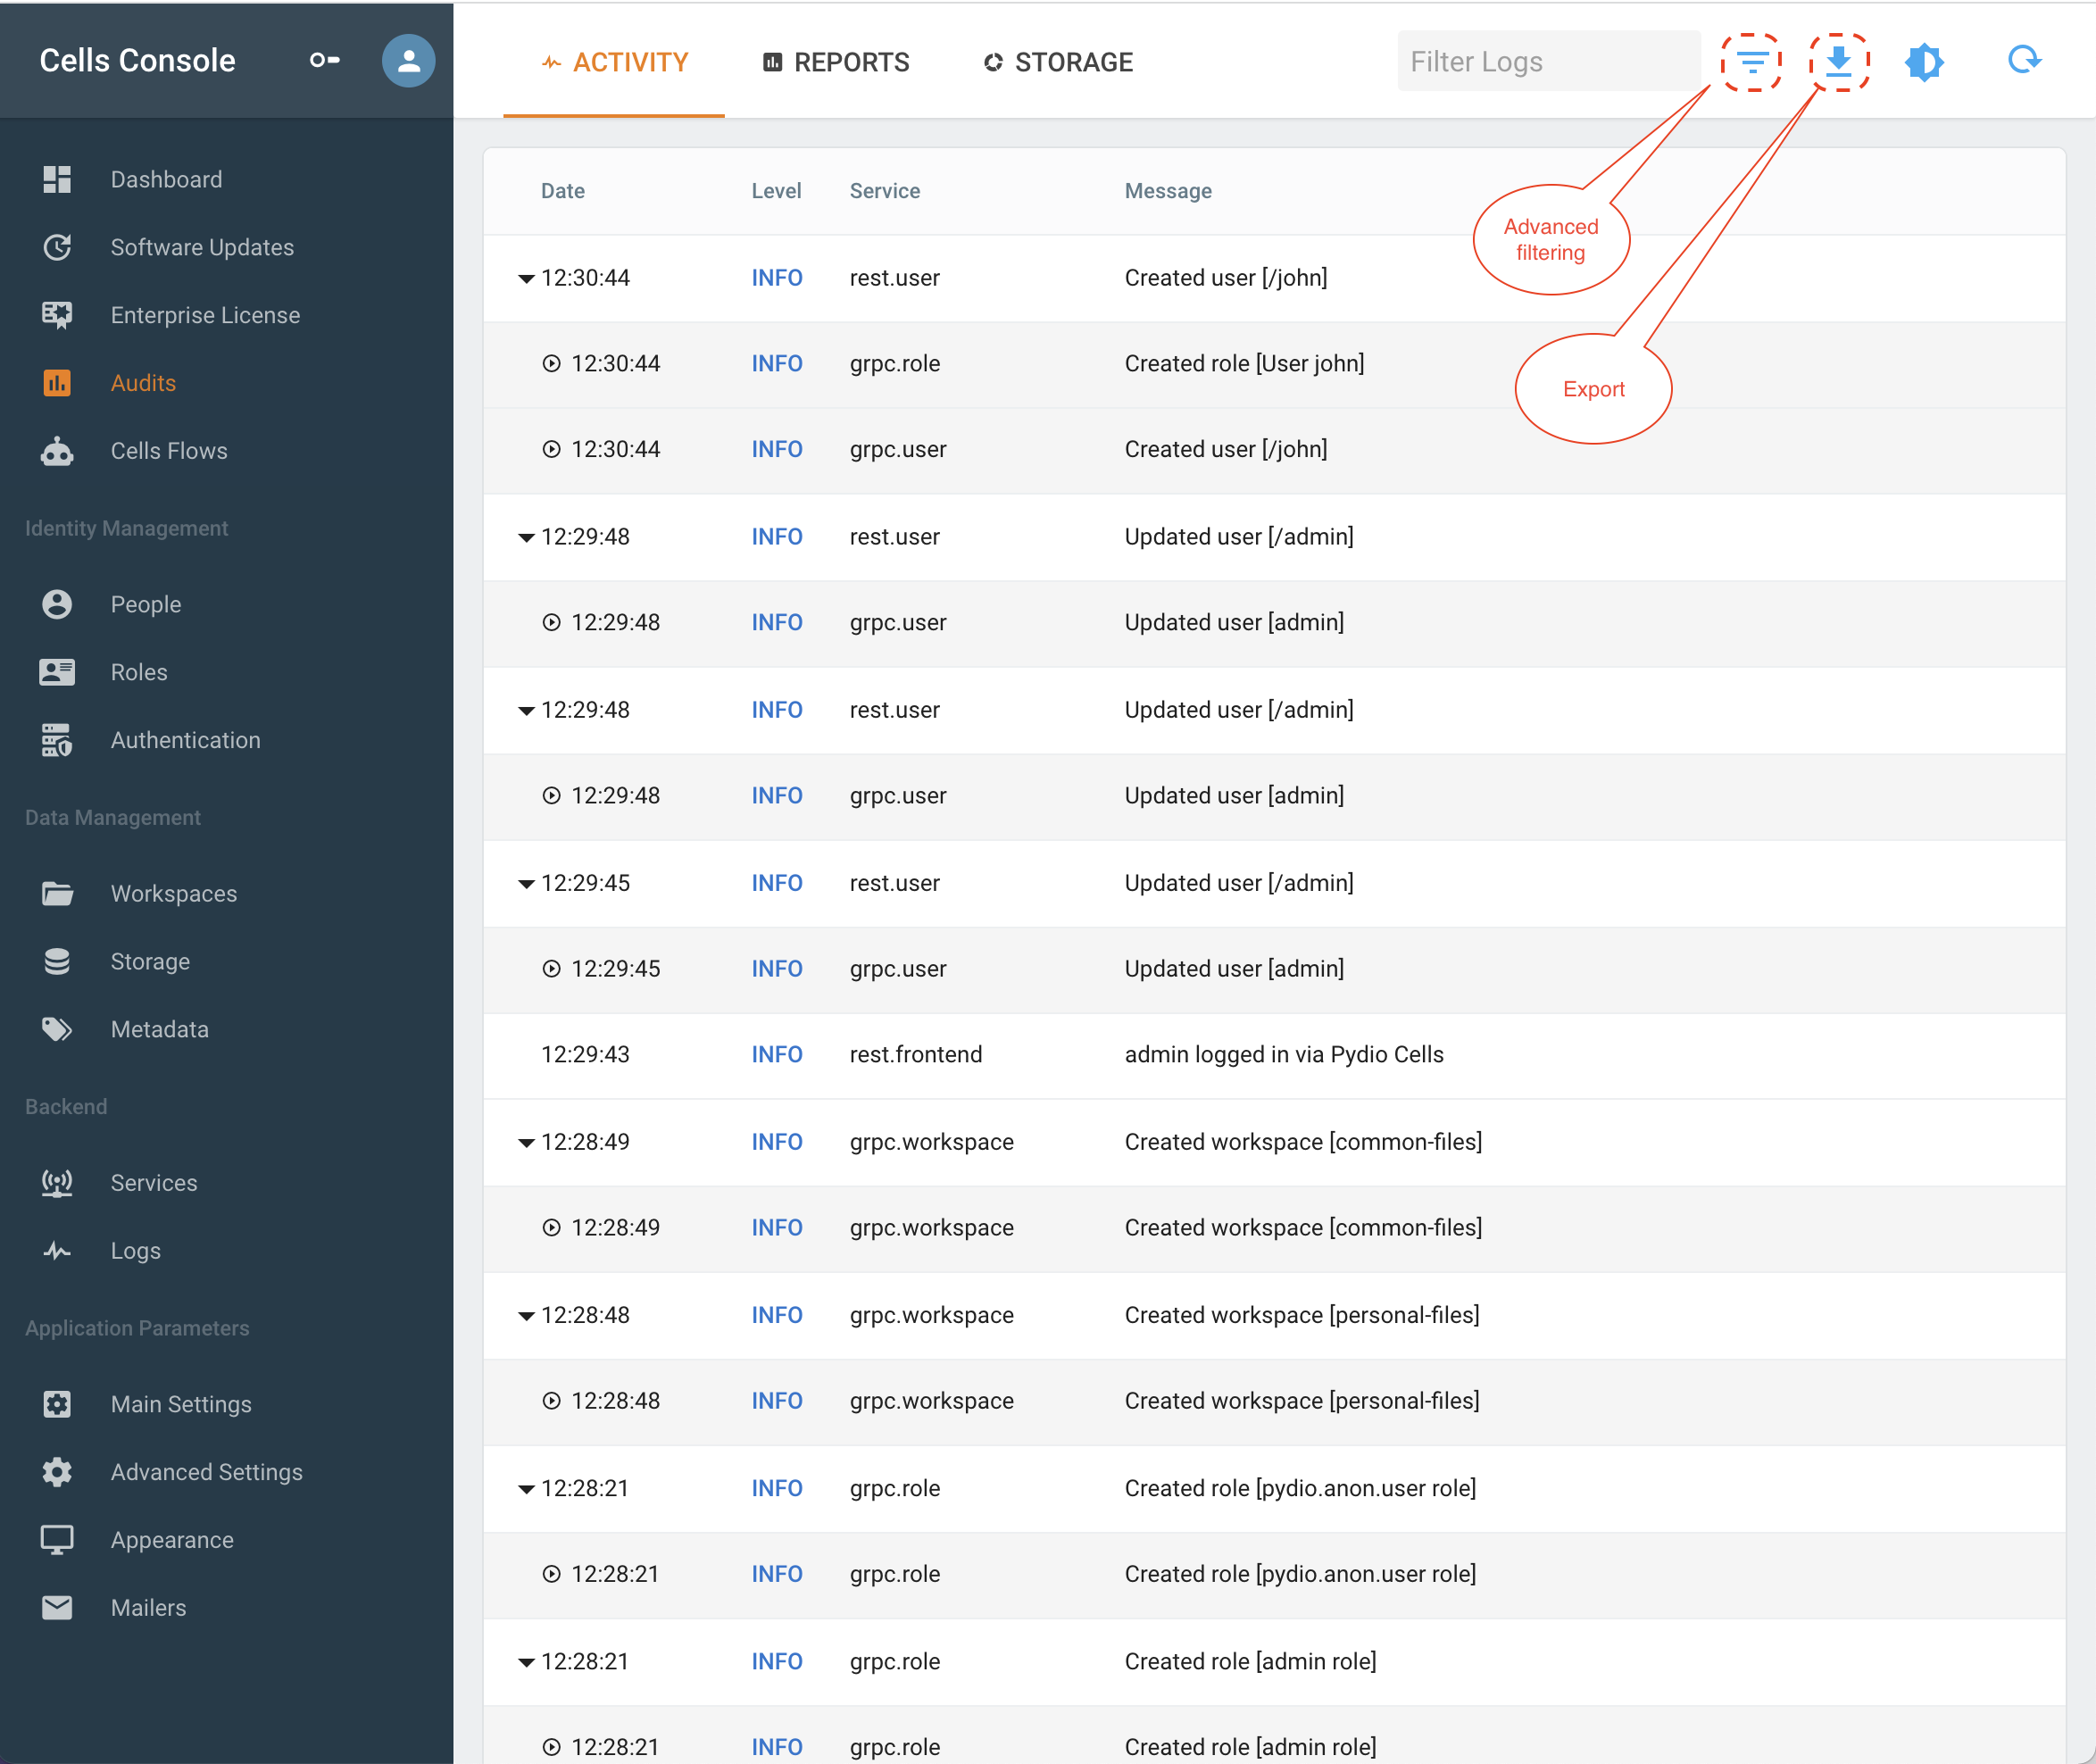This screenshot has height=1764, width=2096.
Task: Click clock icon on 12:29:45 grpc.user row
Action: point(551,968)
